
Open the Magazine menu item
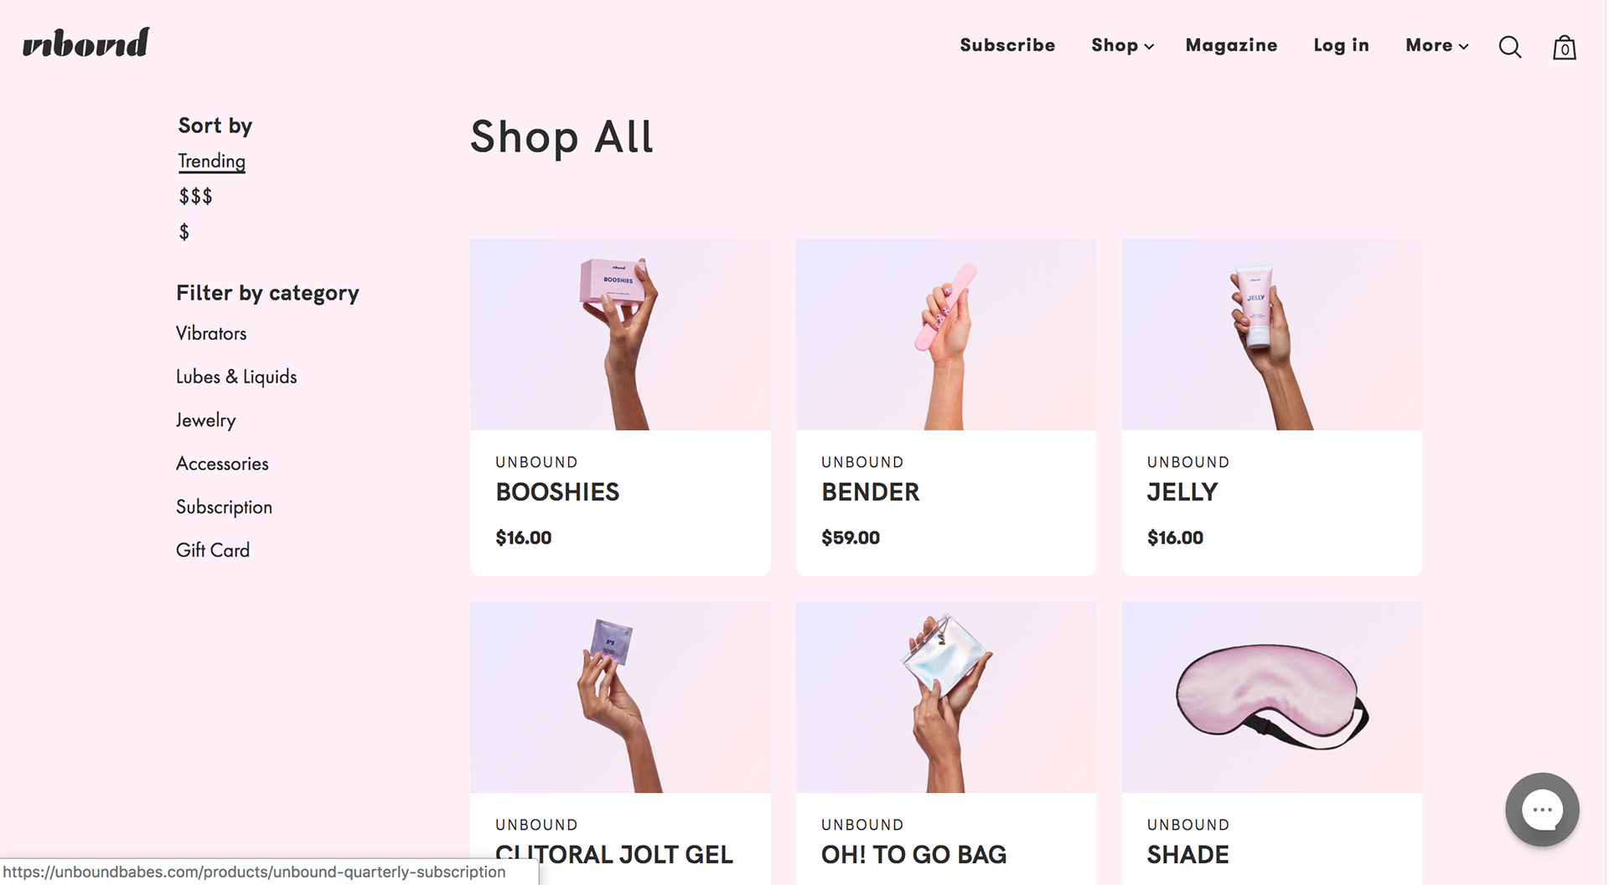pyautogui.click(x=1231, y=45)
